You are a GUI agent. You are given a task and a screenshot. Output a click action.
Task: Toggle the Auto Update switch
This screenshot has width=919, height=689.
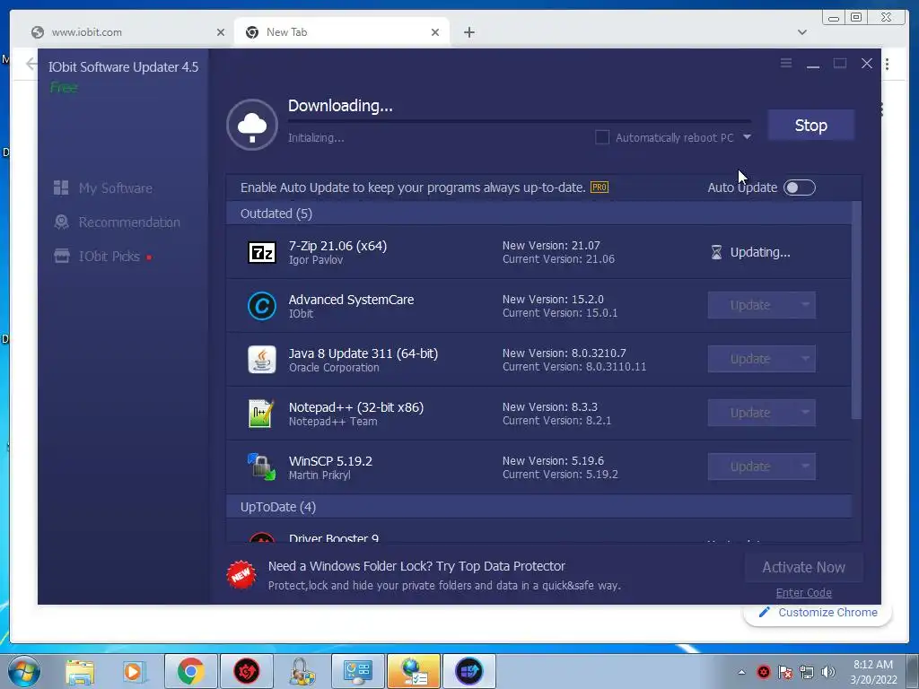tap(800, 188)
